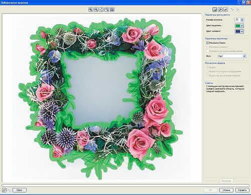
Task: Click the fit-to-window view icon
Action: (x=112, y=10)
